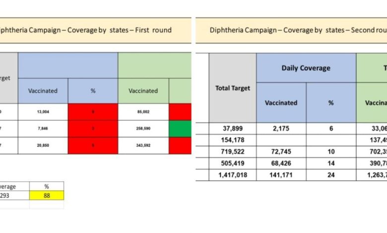Click the 85,002 total vaccinated cell
This screenshot has height=233, width=387.
[143, 112]
